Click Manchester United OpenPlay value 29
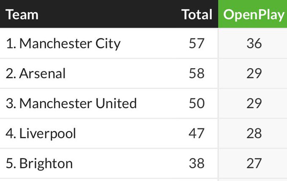 (x=254, y=104)
